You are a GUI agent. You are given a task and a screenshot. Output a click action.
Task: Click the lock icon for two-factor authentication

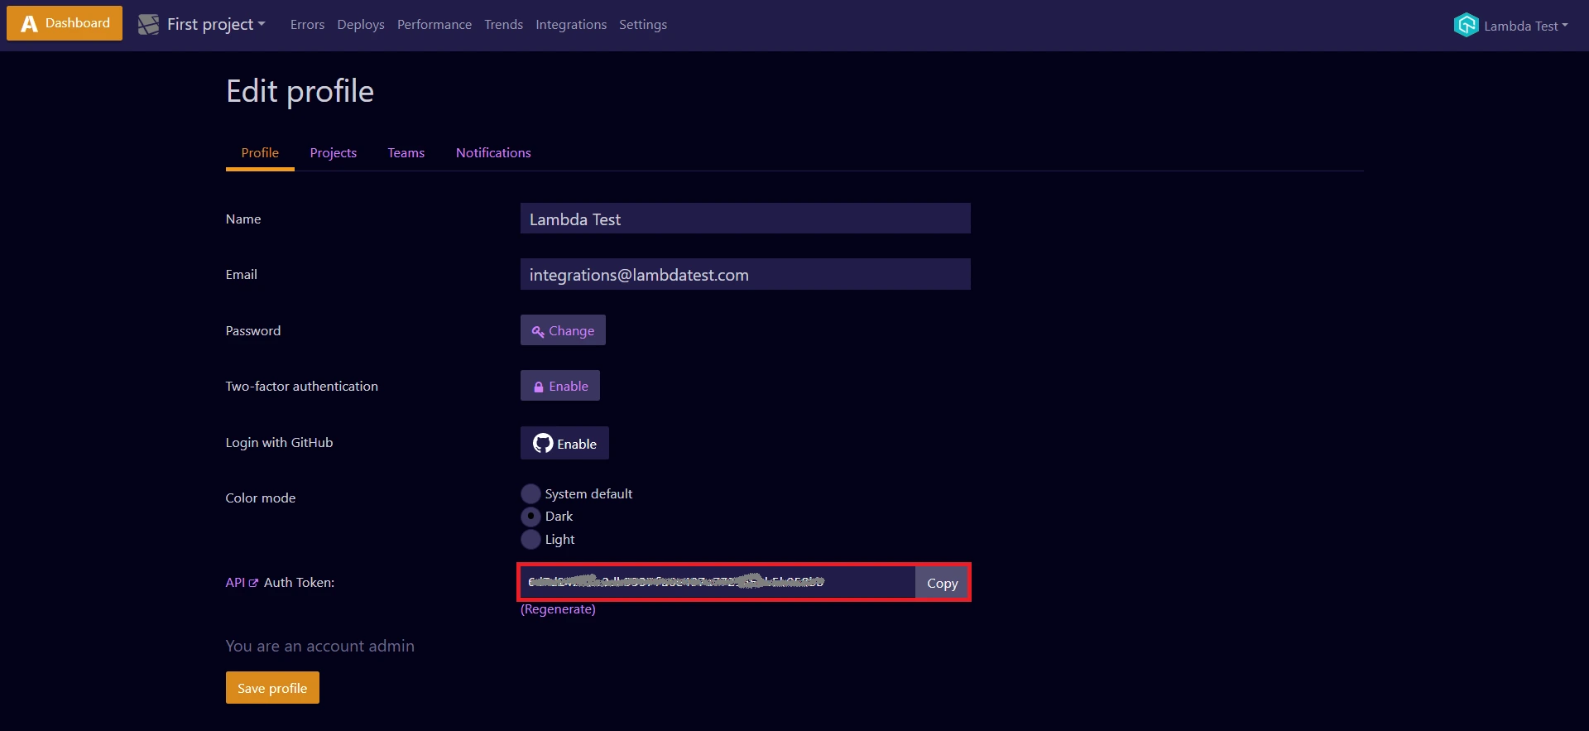click(538, 387)
